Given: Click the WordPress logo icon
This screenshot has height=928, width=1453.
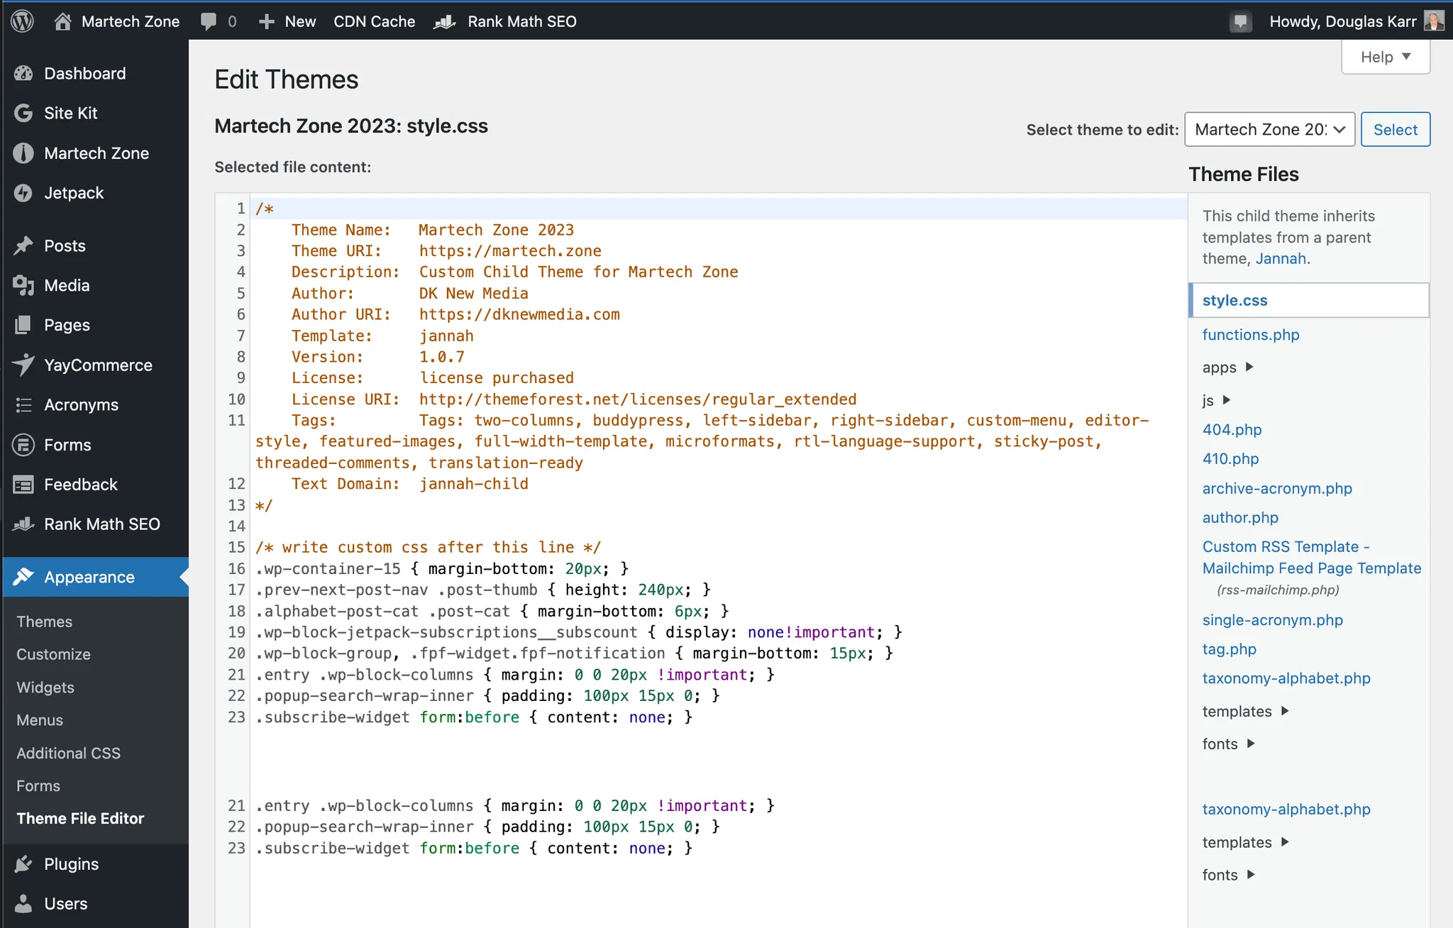Looking at the screenshot, I should (x=23, y=21).
